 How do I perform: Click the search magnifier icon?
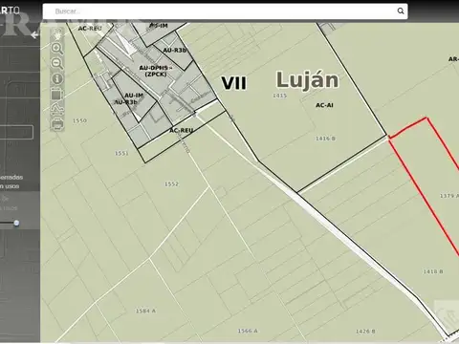pyautogui.click(x=401, y=11)
